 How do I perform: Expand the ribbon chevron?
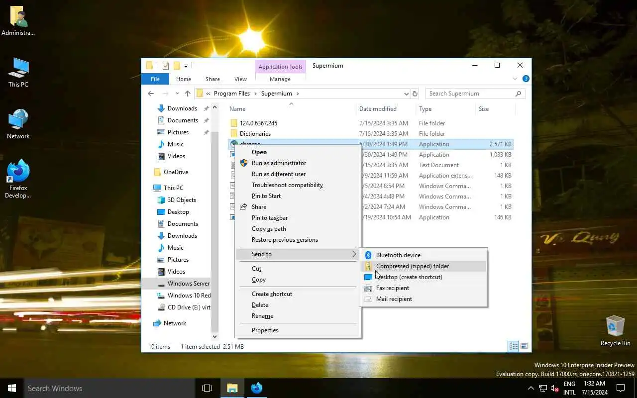click(x=515, y=79)
